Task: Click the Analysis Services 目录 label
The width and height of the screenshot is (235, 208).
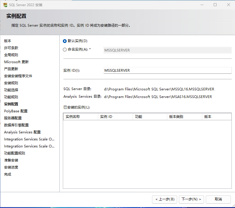Action: point(82,97)
